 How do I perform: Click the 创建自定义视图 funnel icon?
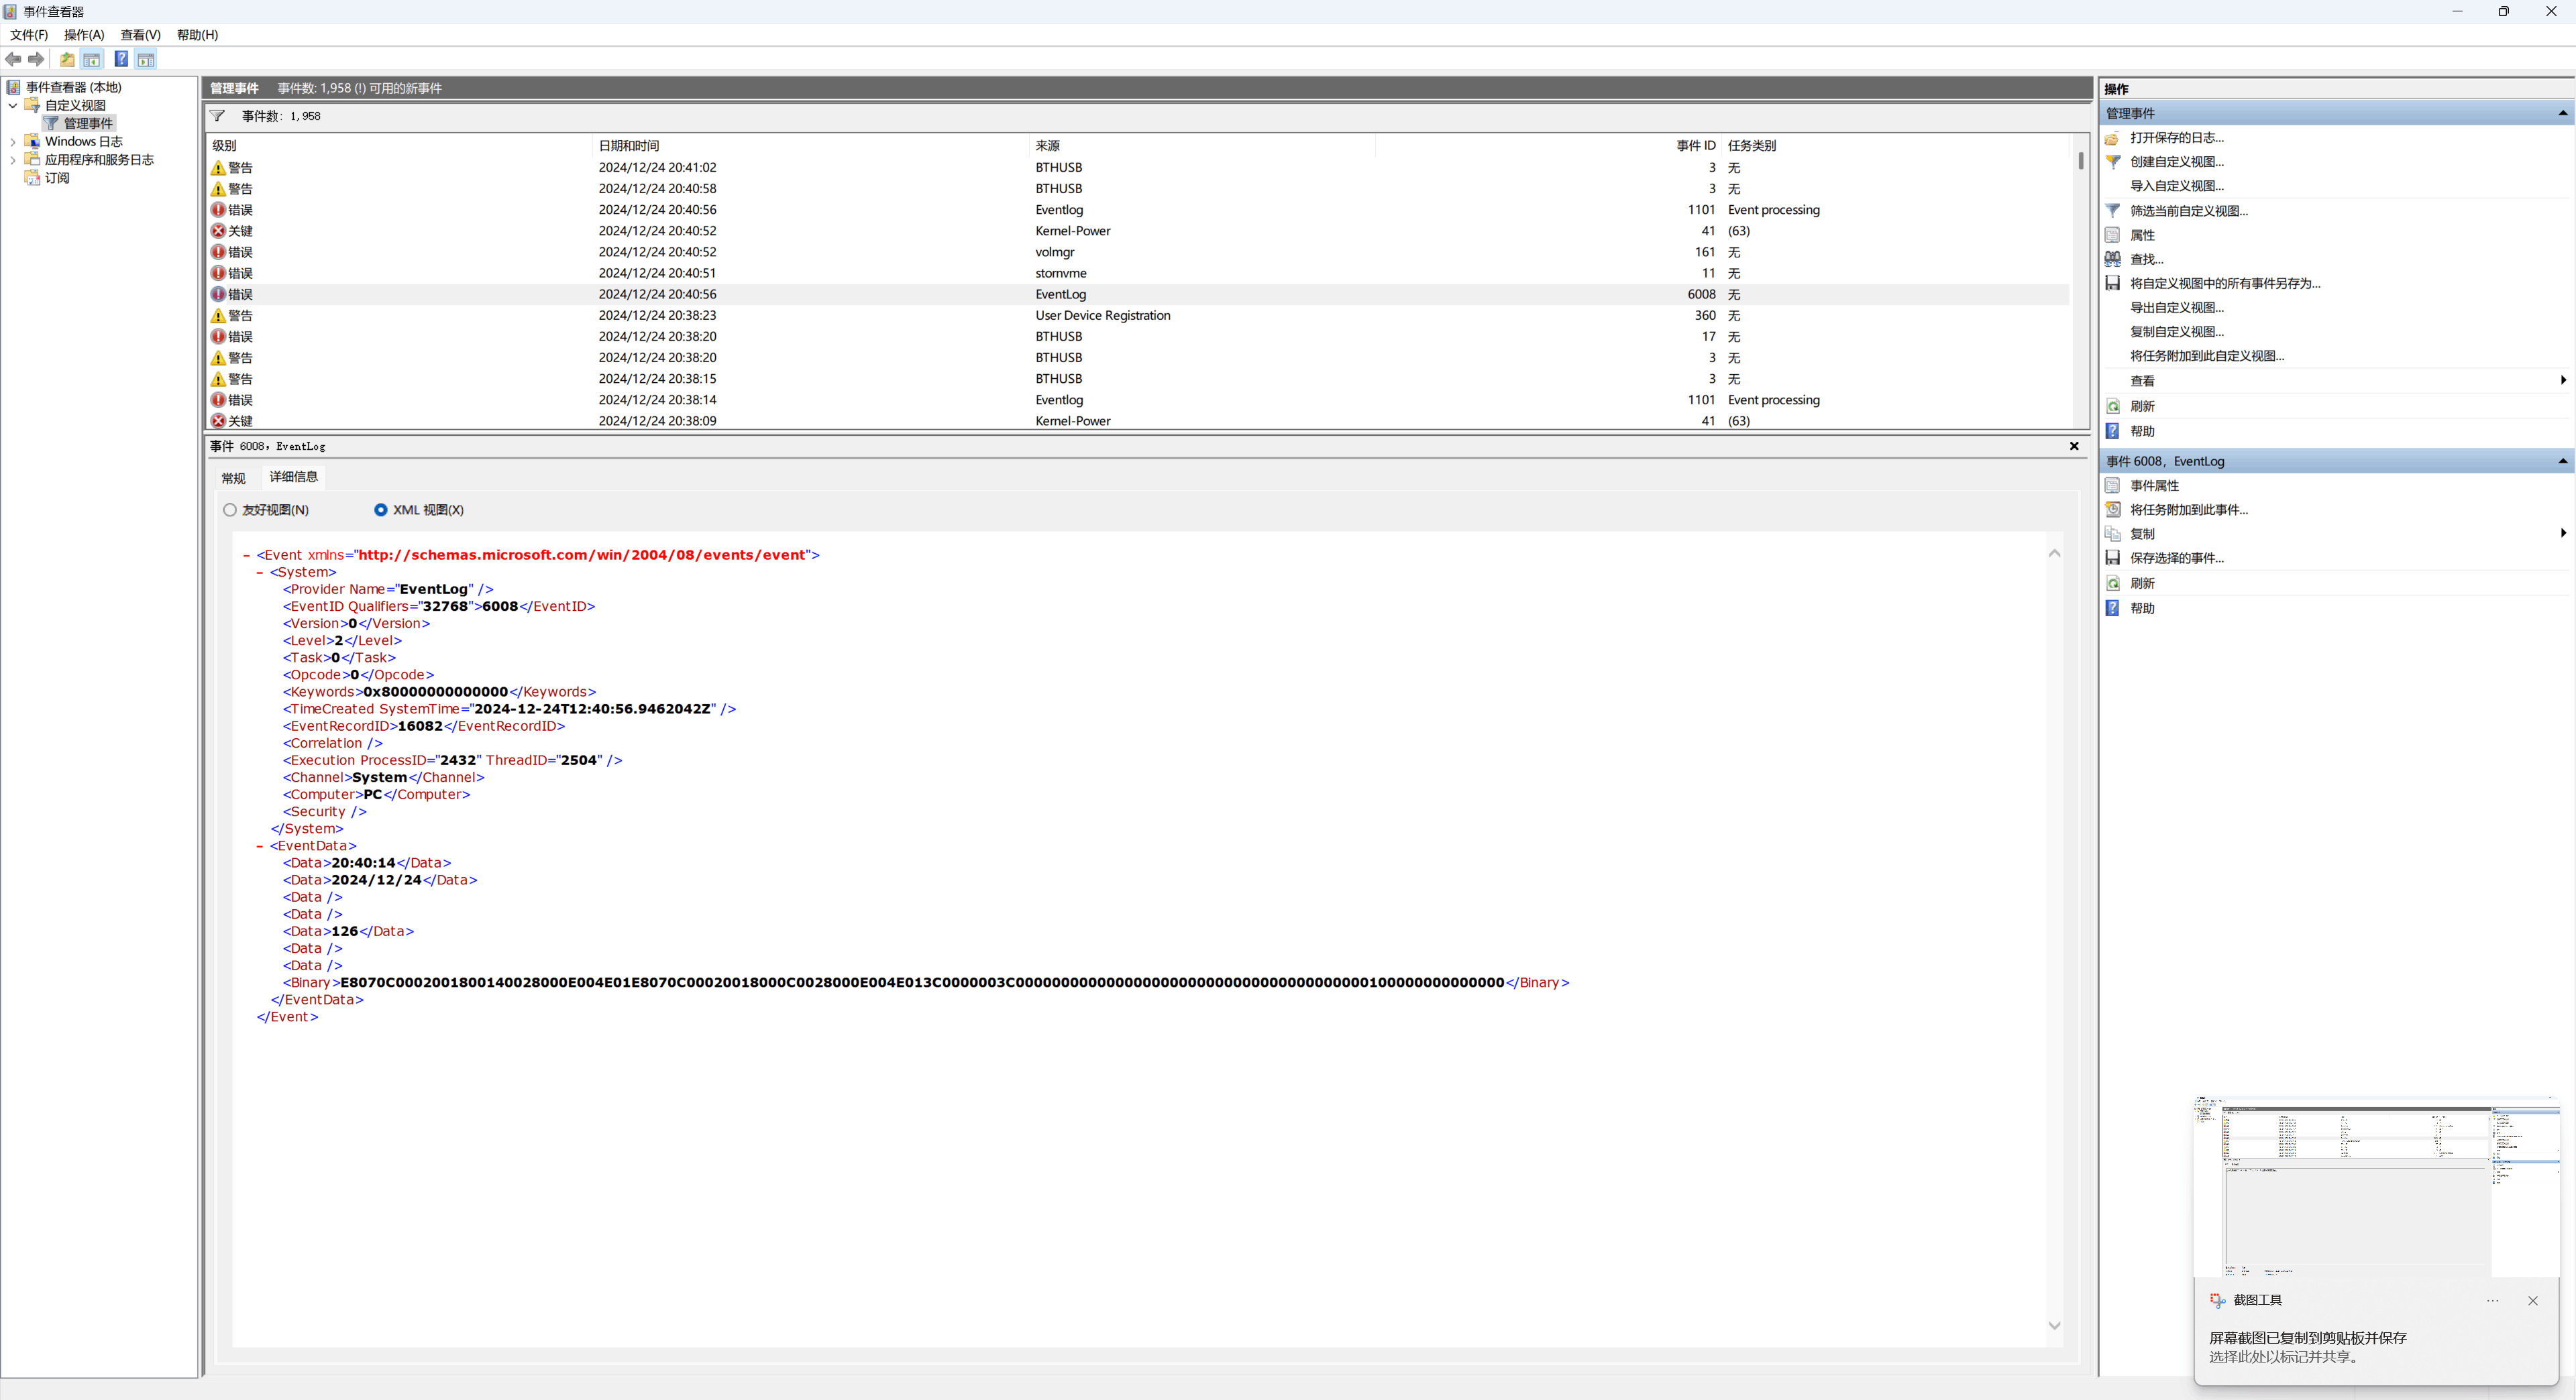point(2113,162)
